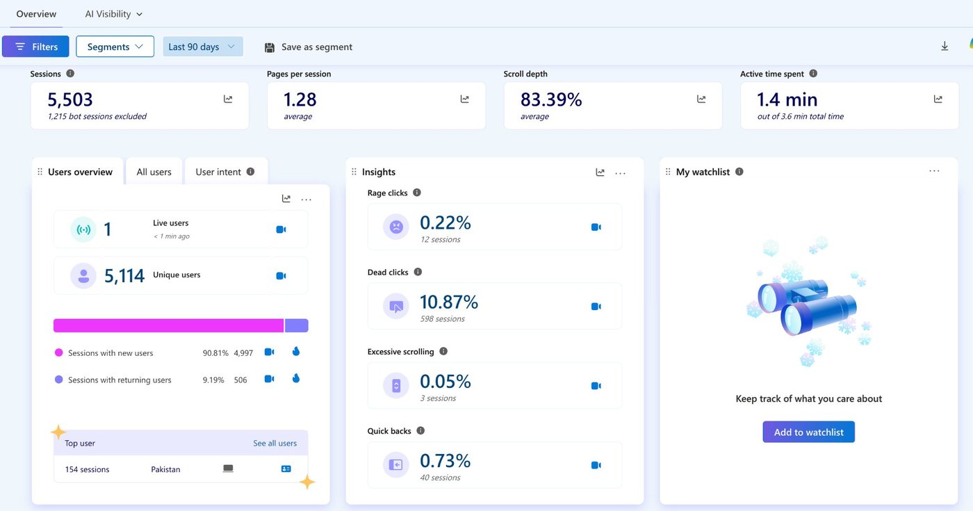Show info tooltip for Quick backs
This screenshot has height=511, width=973.
(420, 431)
